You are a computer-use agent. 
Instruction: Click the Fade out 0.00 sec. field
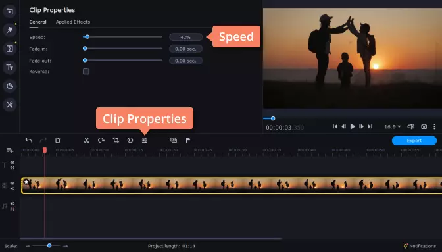(185, 61)
